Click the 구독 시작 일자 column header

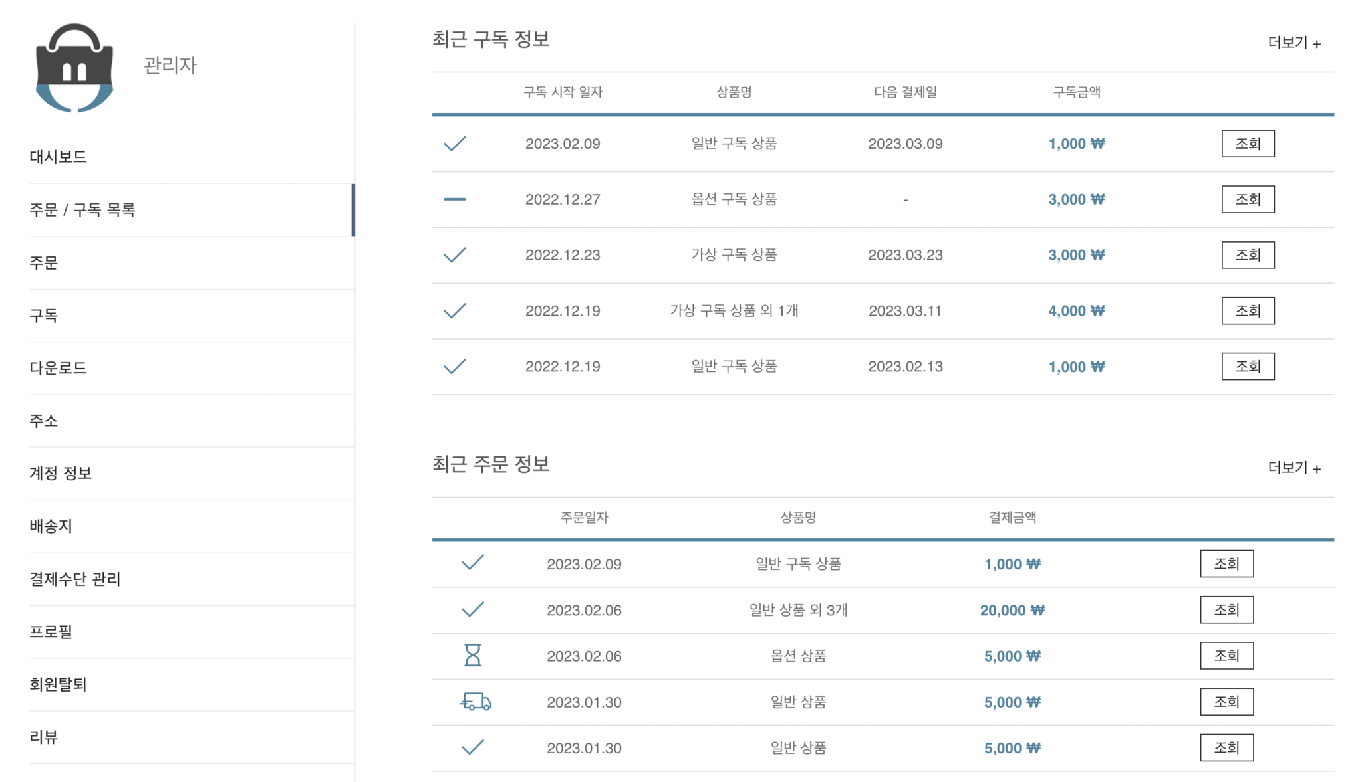click(563, 92)
